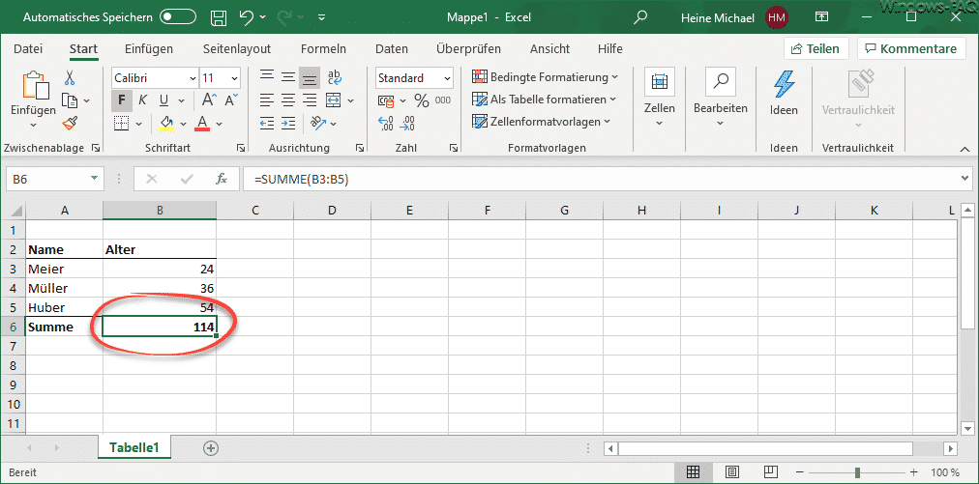Switch to Daten ribbon tab
The image size is (979, 484).
(392, 48)
